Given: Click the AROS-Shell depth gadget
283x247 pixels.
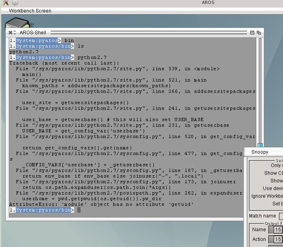Looking at the screenshot, I should click(x=259, y=32).
